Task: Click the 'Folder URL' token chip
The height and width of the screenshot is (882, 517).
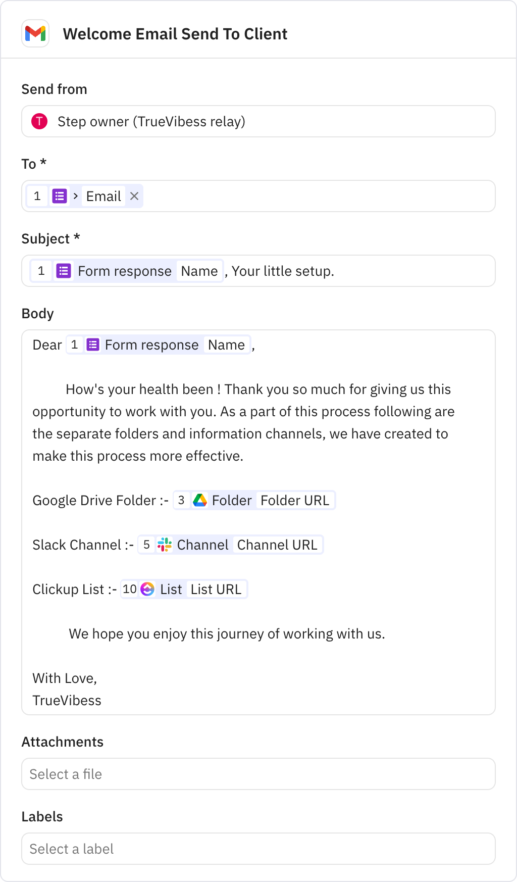Action: coord(295,500)
